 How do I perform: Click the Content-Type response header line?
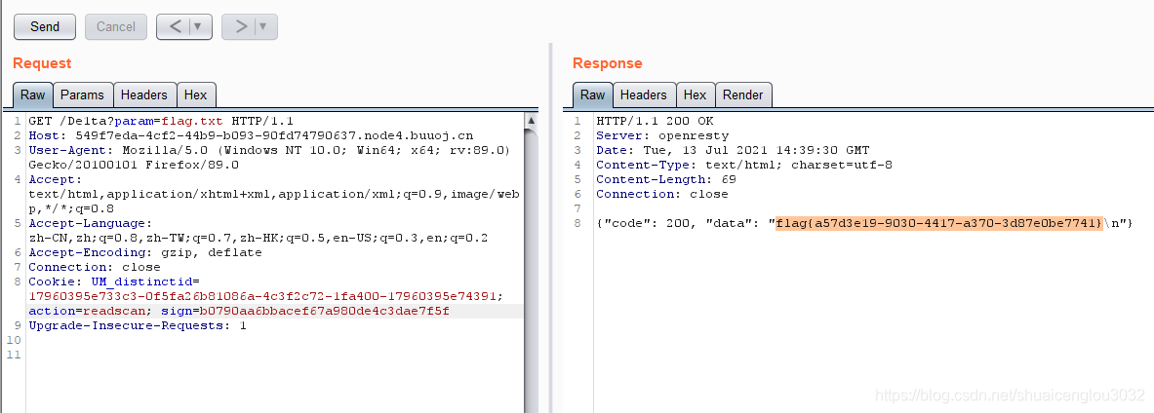(744, 165)
